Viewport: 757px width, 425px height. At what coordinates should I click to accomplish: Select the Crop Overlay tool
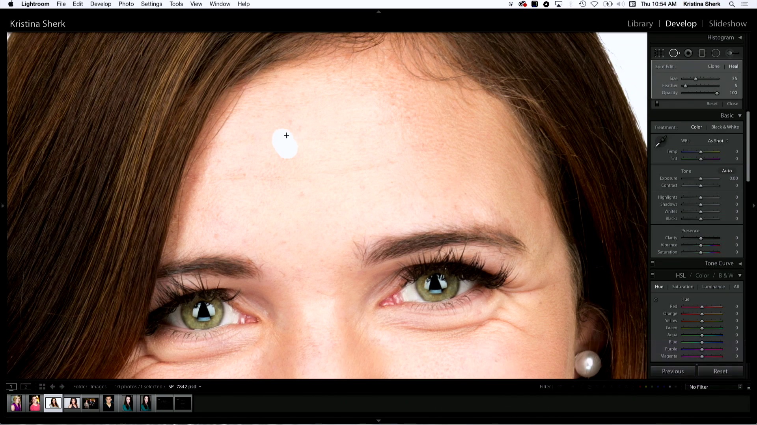(659, 53)
